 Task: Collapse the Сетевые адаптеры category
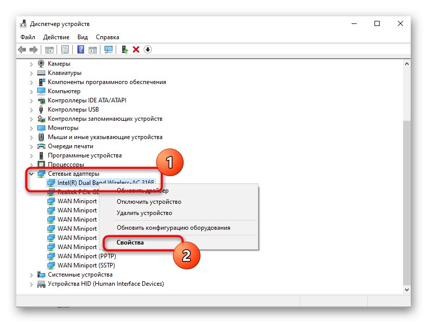click(31, 174)
